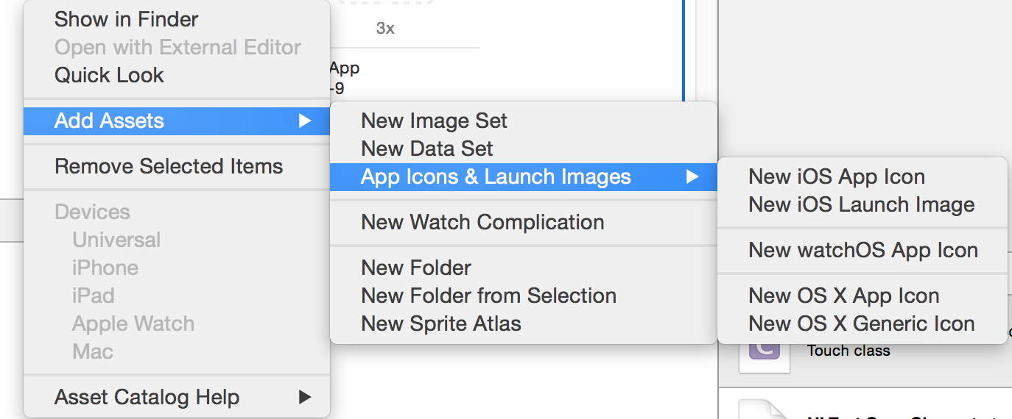Select New Image Set
This screenshot has width=1012, height=419.
[x=434, y=121]
